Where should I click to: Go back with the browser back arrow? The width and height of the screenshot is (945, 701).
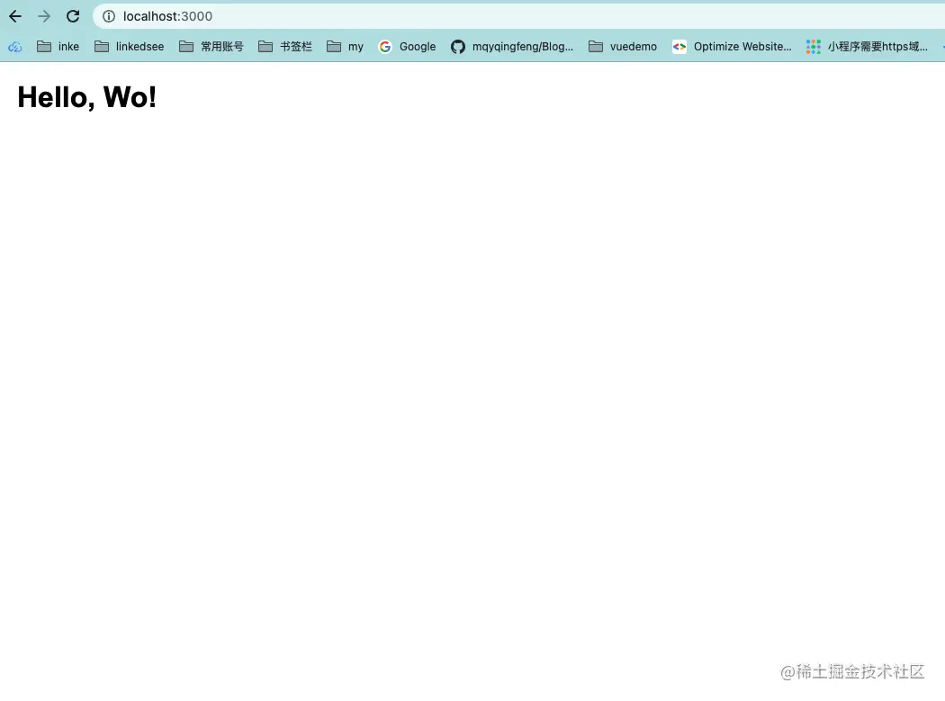point(15,16)
